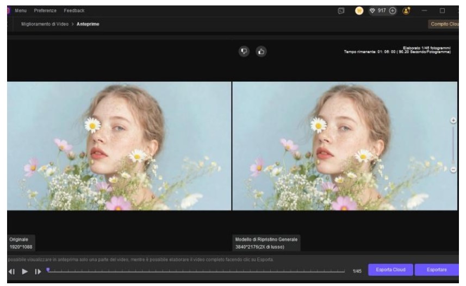The image size is (466, 286).
Task: Click the Elaborato 1/45 fotogrammi text
Action: pyautogui.click(x=427, y=48)
